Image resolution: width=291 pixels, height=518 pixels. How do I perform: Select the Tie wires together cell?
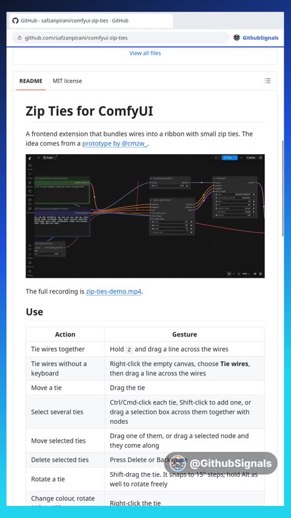(65, 349)
